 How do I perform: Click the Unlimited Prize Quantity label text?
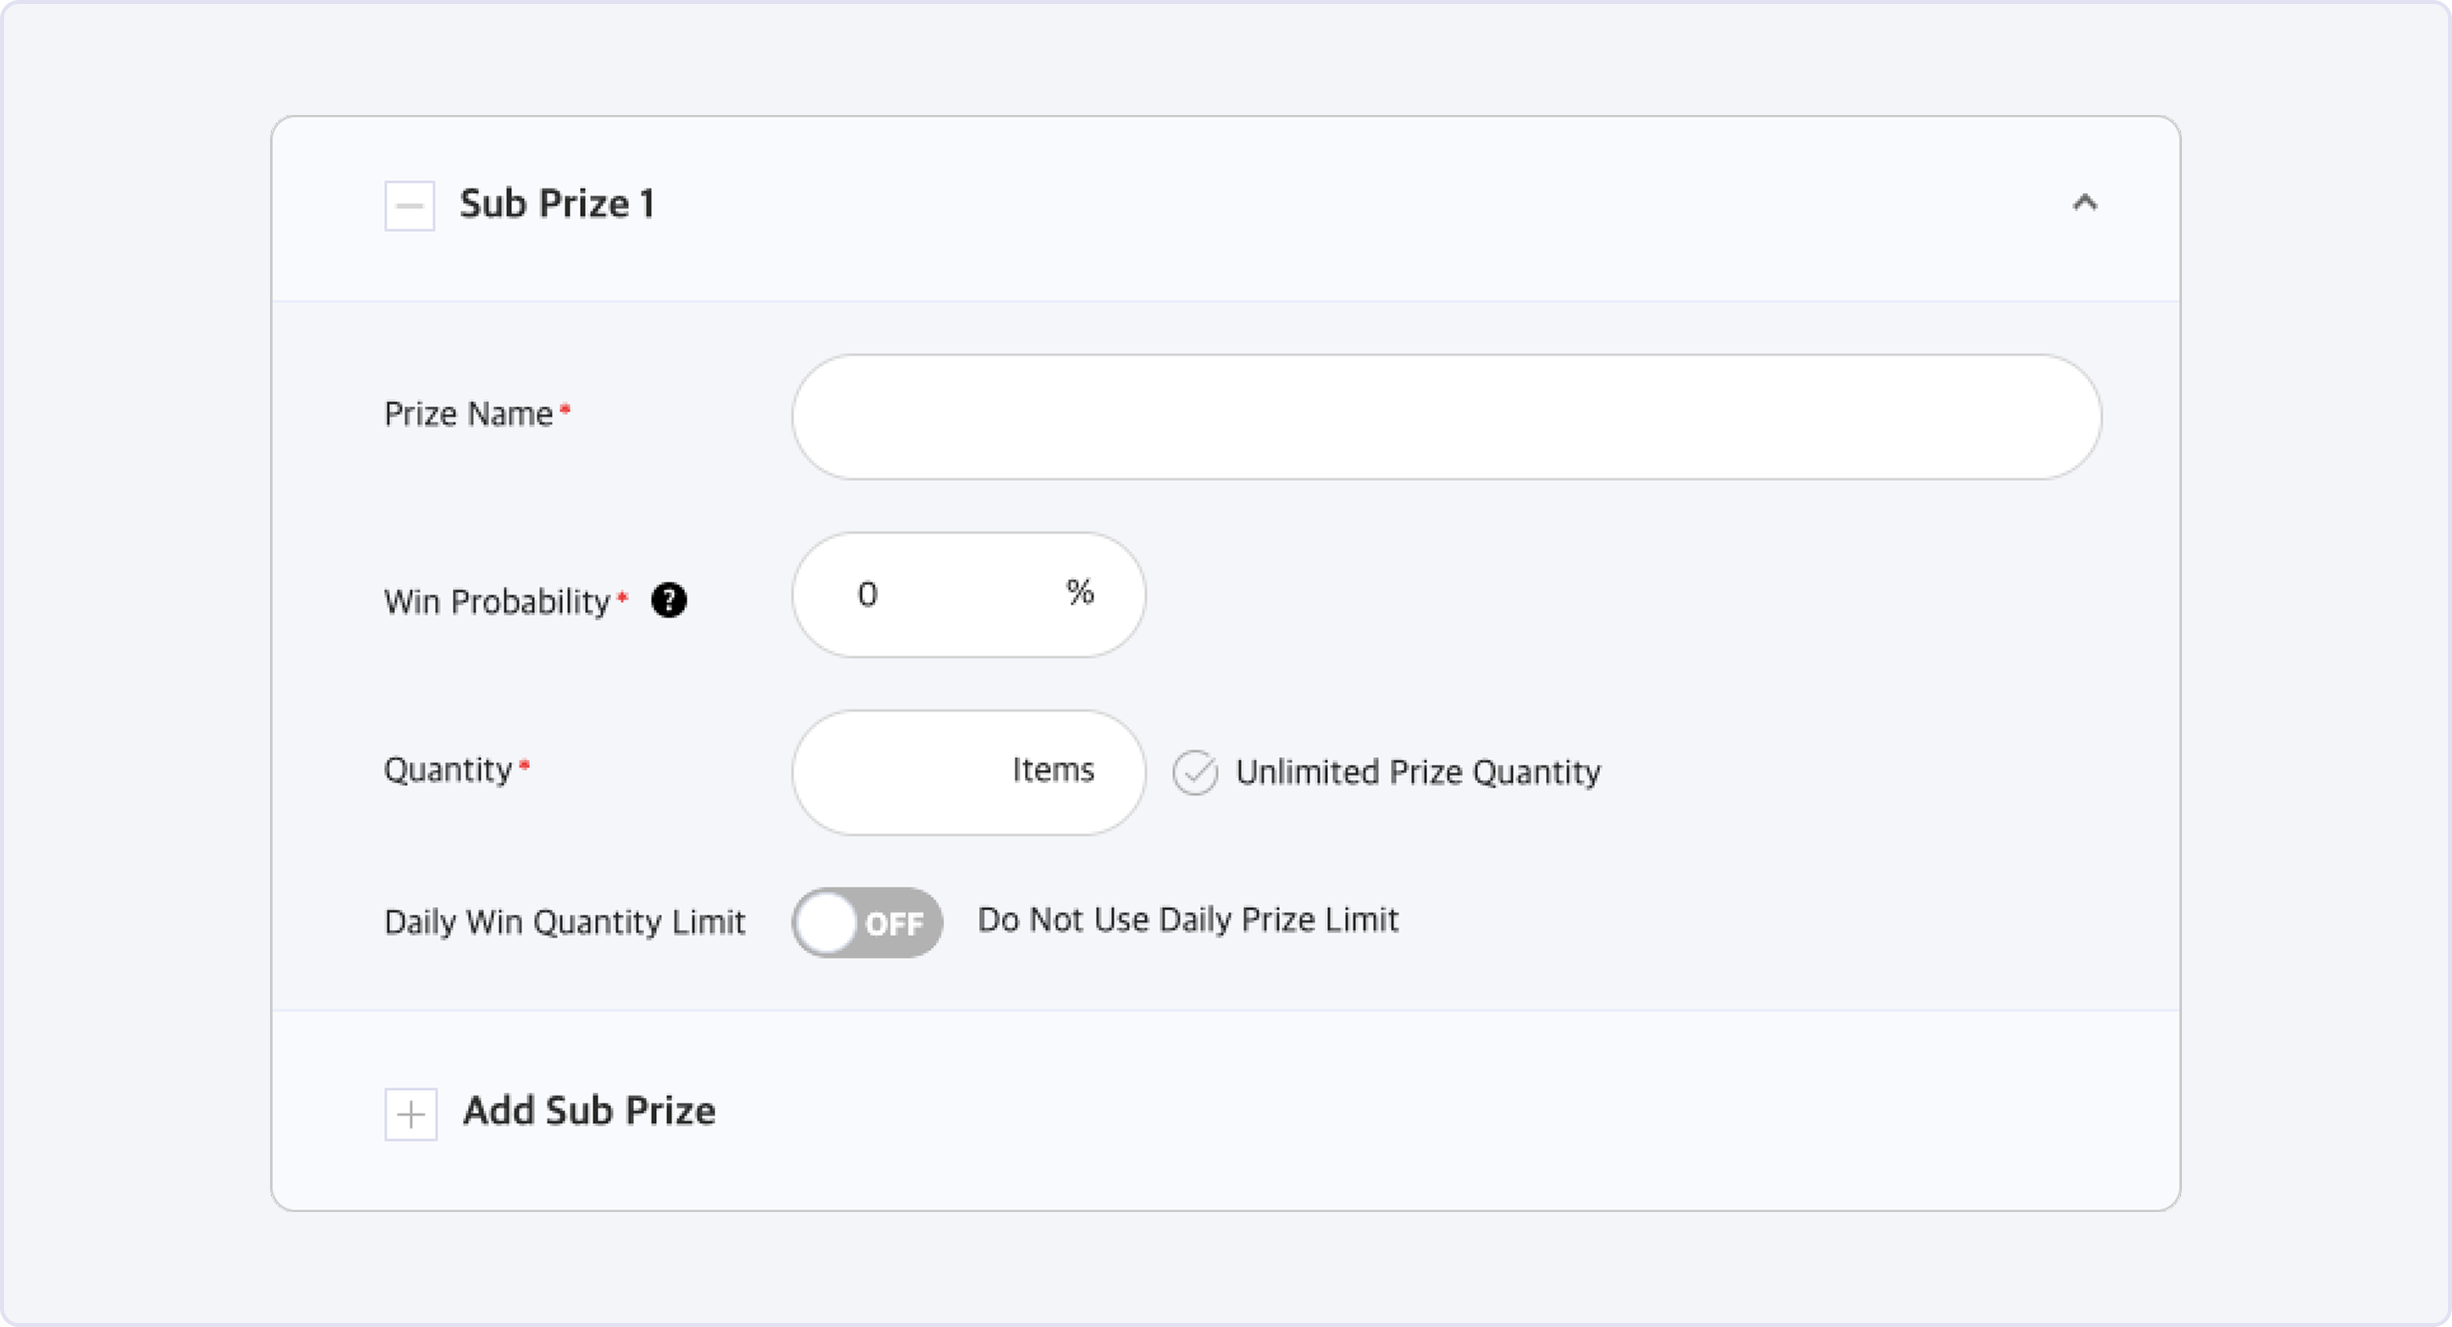pos(1418,772)
